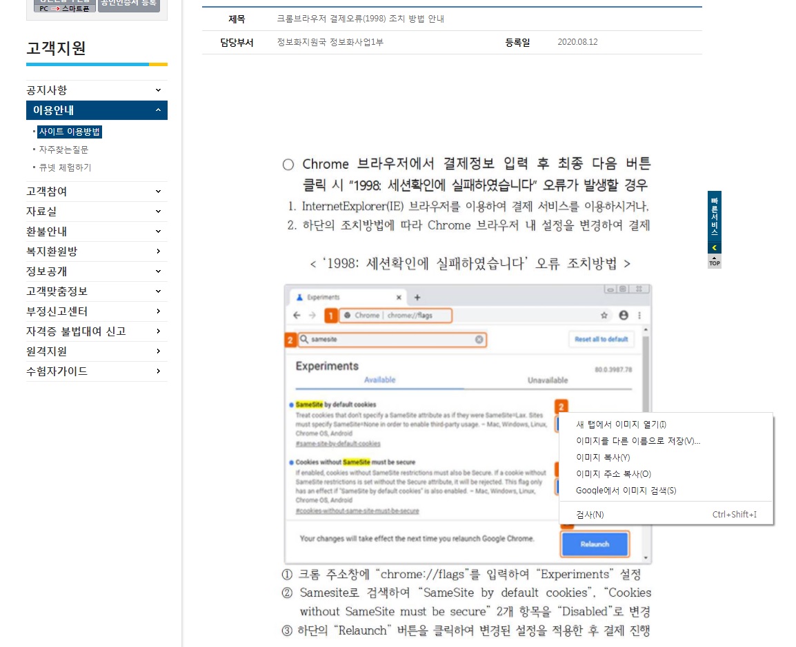
Task: Choose Google에서 이미지 검색 context option
Action: pos(666,491)
